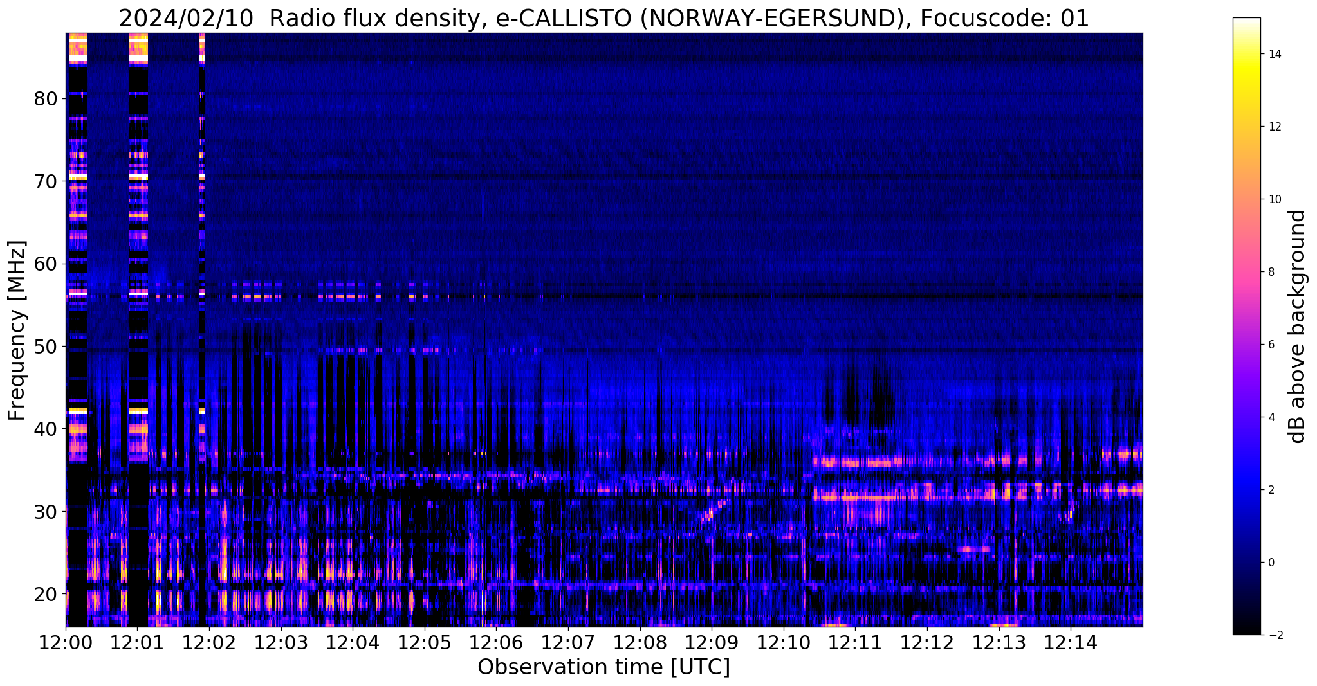Click the '12:10' time tick label

pyautogui.click(x=784, y=643)
